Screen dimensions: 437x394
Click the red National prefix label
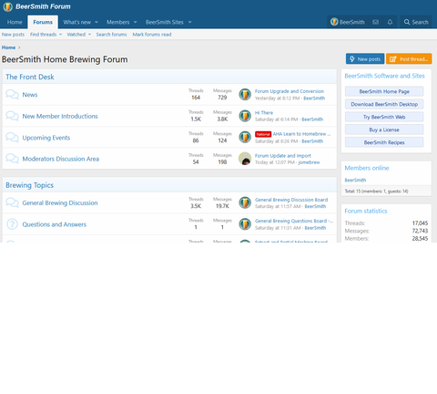[263, 134]
